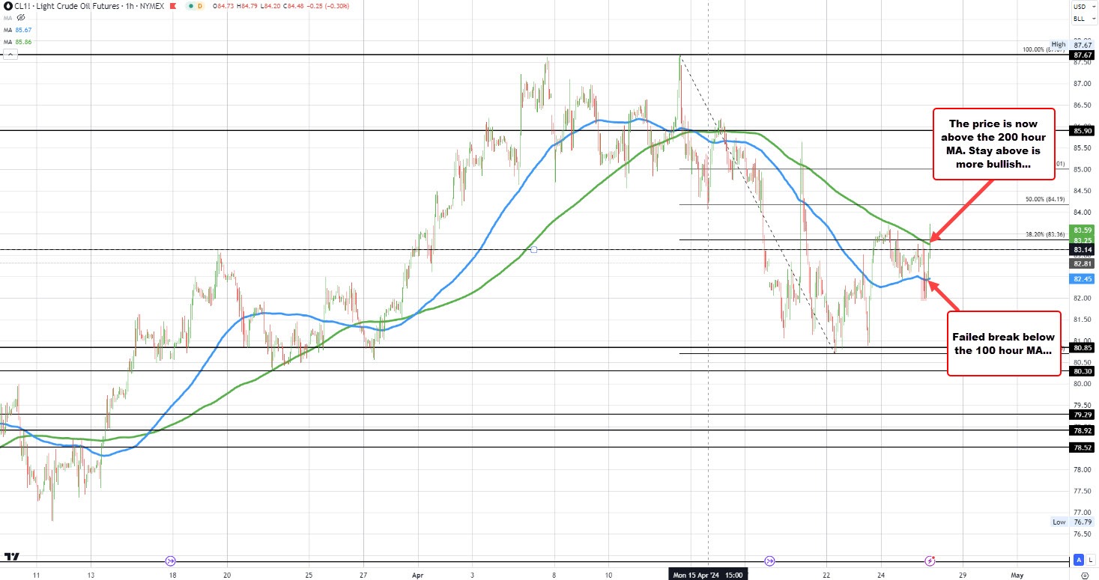Click the blue 82.45 MA price label
1099x580 pixels.
point(1082,278)
